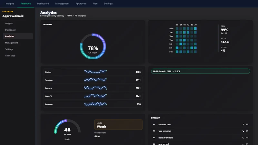
Task: Click the Utilization 46% value
Action: coord(97,136)
